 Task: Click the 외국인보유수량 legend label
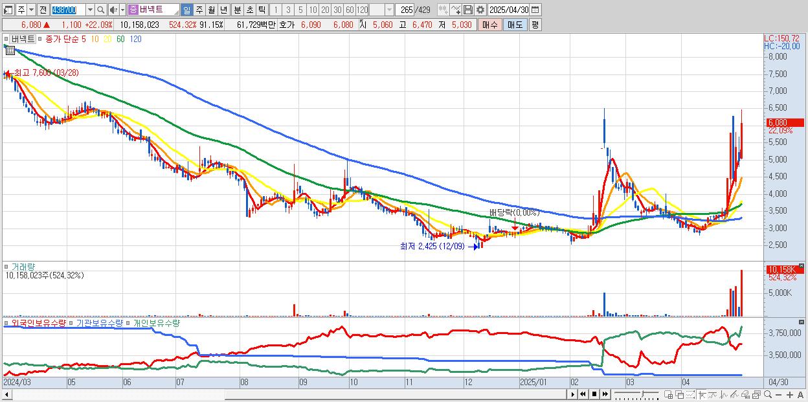point(38,322)
